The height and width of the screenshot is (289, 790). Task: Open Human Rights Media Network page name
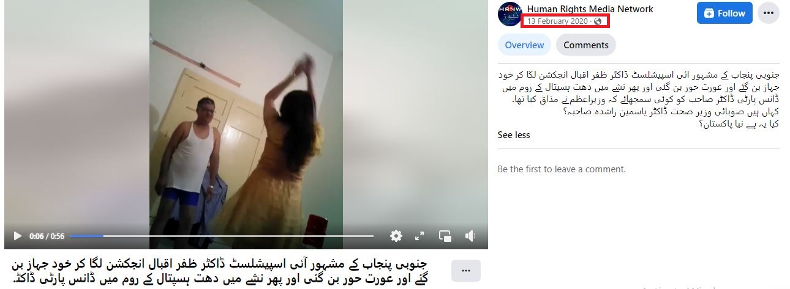pos(590,9)
